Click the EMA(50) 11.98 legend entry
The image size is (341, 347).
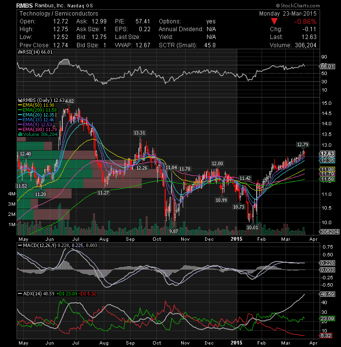(36, 105)
